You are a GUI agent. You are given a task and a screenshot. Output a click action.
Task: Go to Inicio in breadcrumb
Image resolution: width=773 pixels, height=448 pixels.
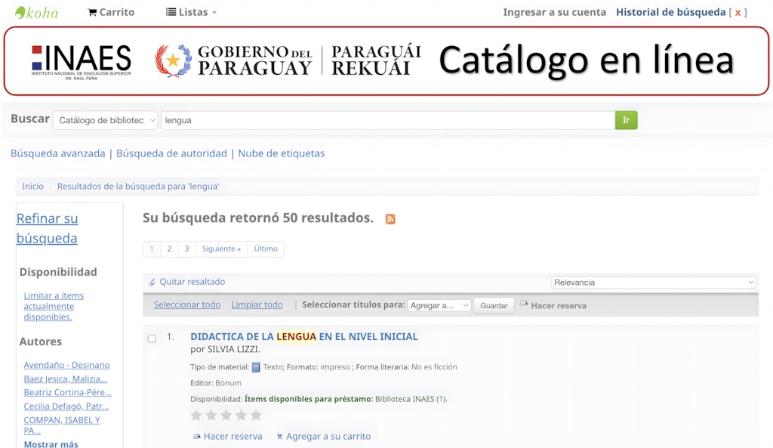32,187
